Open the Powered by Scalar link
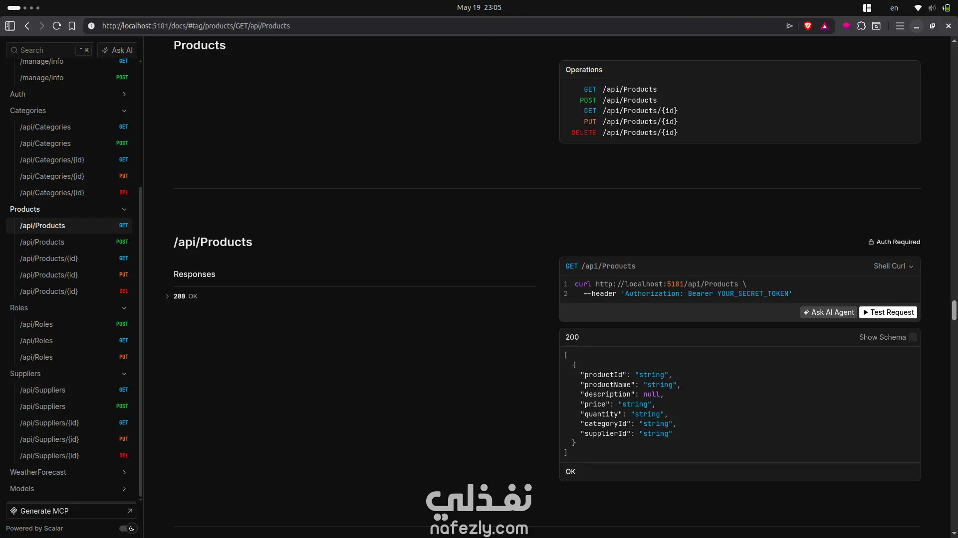Screen dimensions: 958x538 (x=34, y=529)
